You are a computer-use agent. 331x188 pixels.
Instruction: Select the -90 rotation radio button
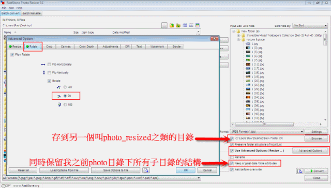pyautogui.click(x=65, y=87)
